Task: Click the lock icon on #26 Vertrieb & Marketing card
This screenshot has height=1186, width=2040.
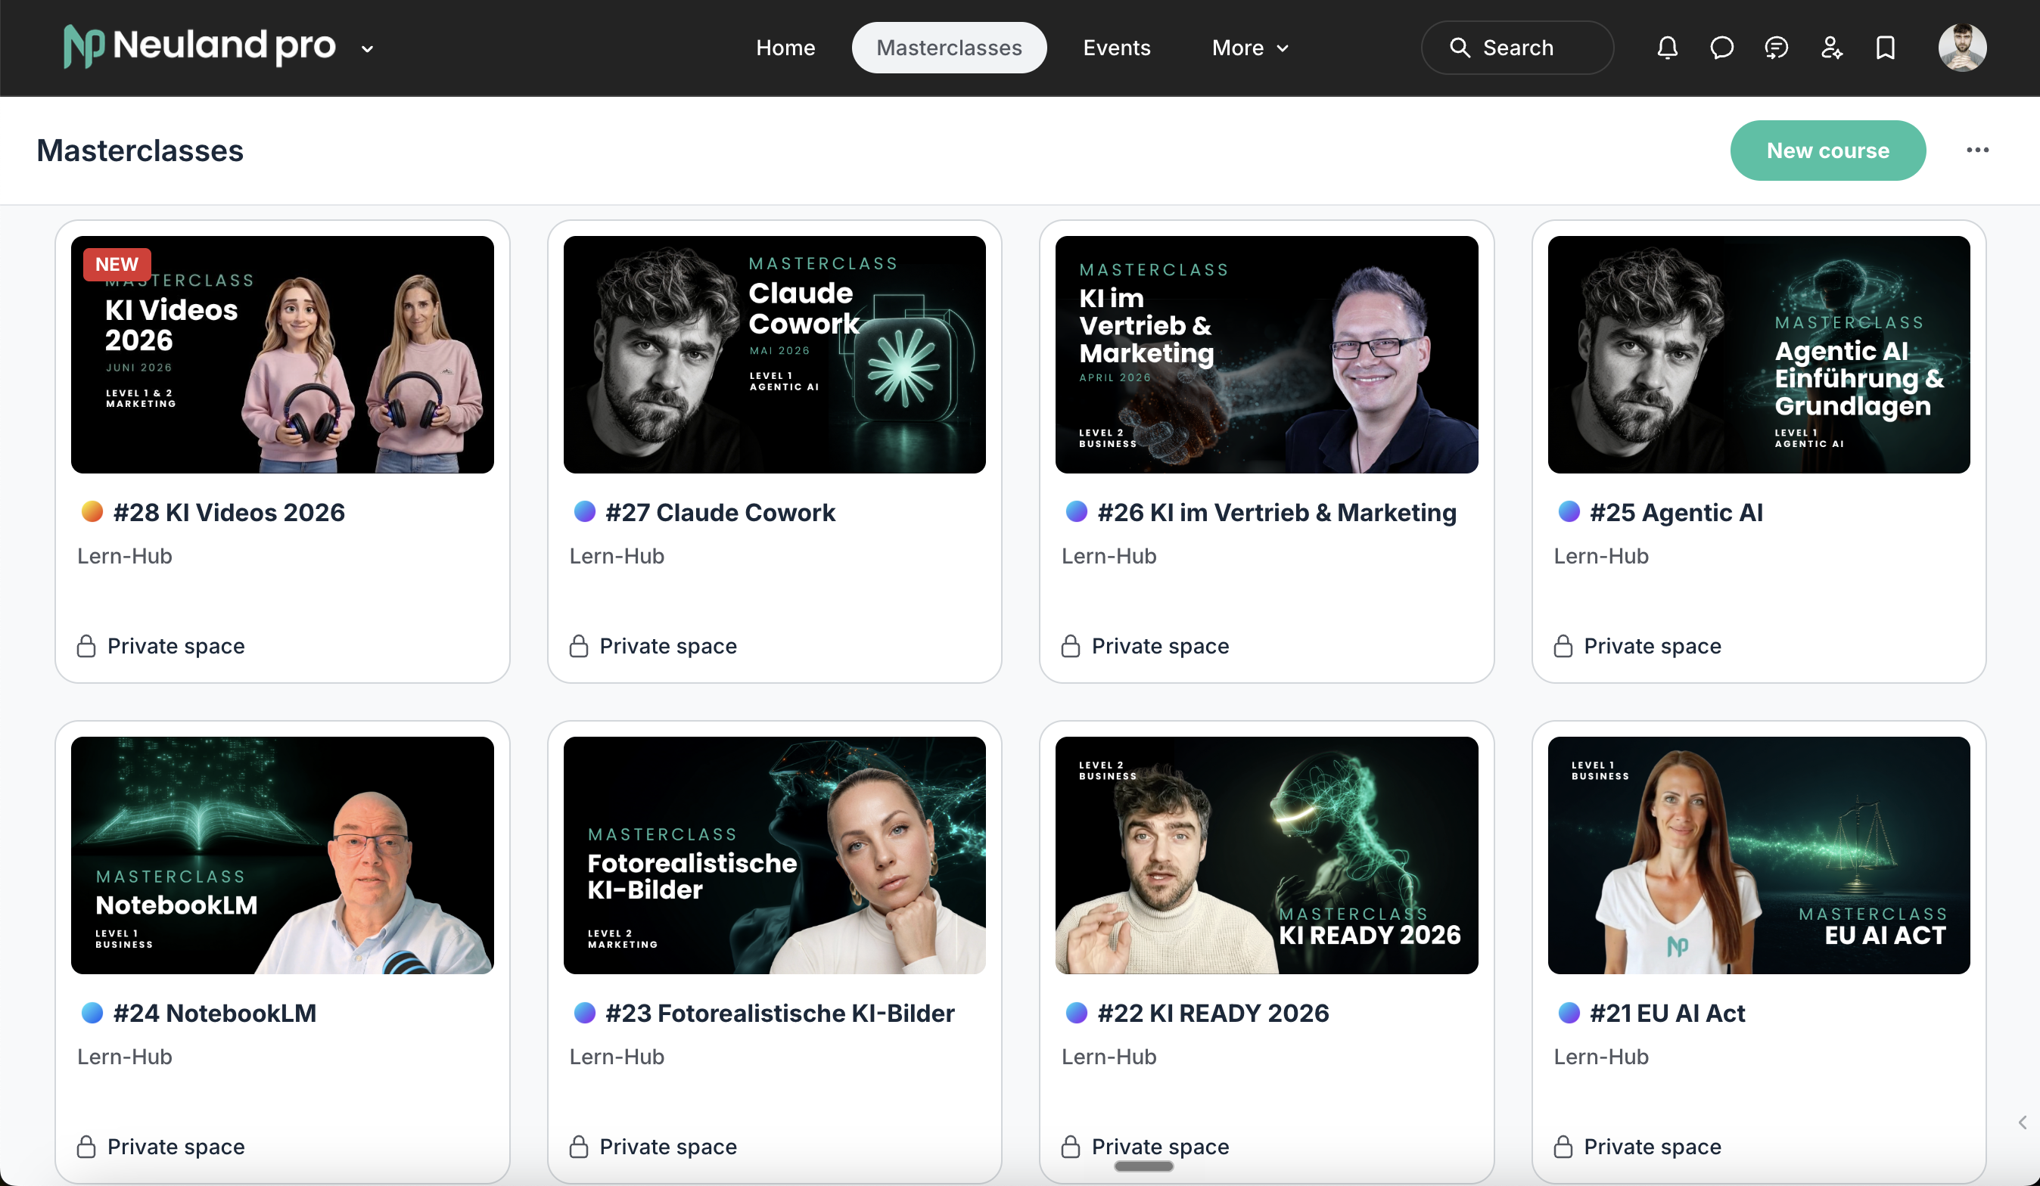Action: (x=1070, y=646)
